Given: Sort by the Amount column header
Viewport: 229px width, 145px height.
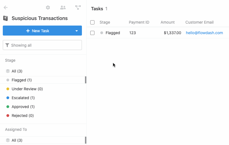Looking at the screenshot, I should (x=167, y=22).
